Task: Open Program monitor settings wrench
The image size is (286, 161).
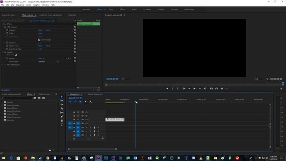Action: 267,79
